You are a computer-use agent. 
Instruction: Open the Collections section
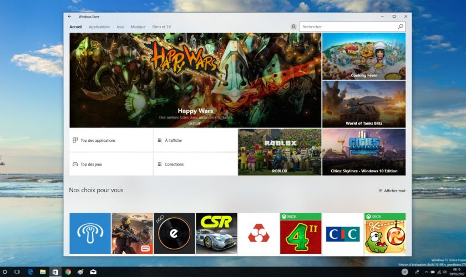(195, 164)
